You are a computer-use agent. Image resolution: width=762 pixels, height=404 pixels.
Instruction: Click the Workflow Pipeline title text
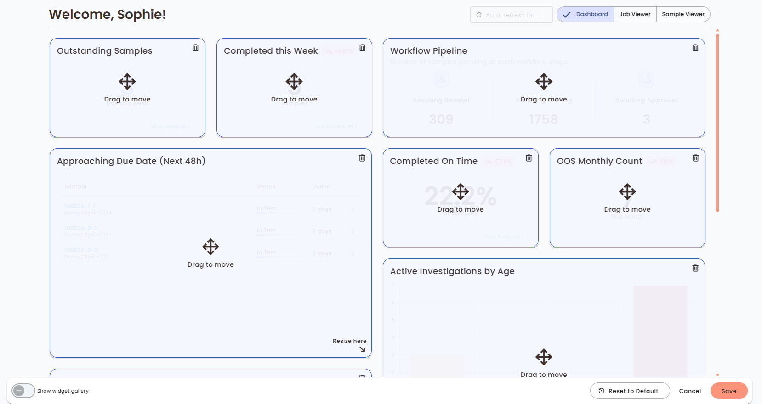(x=429, y=51)
